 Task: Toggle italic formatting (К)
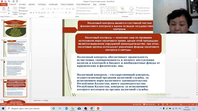click(34, 13)
